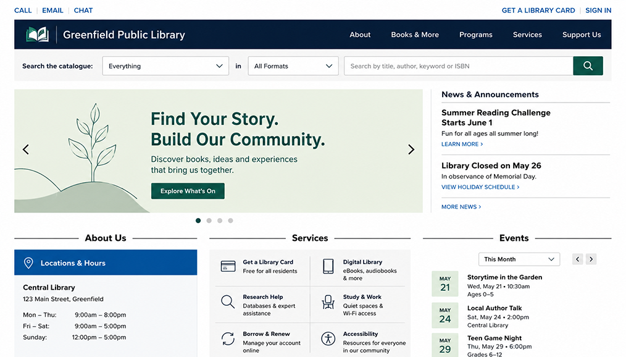The image size is (626, 357).
Task: Click the Borrow & Renew arrows icon
Action: (x=228, y=338)
